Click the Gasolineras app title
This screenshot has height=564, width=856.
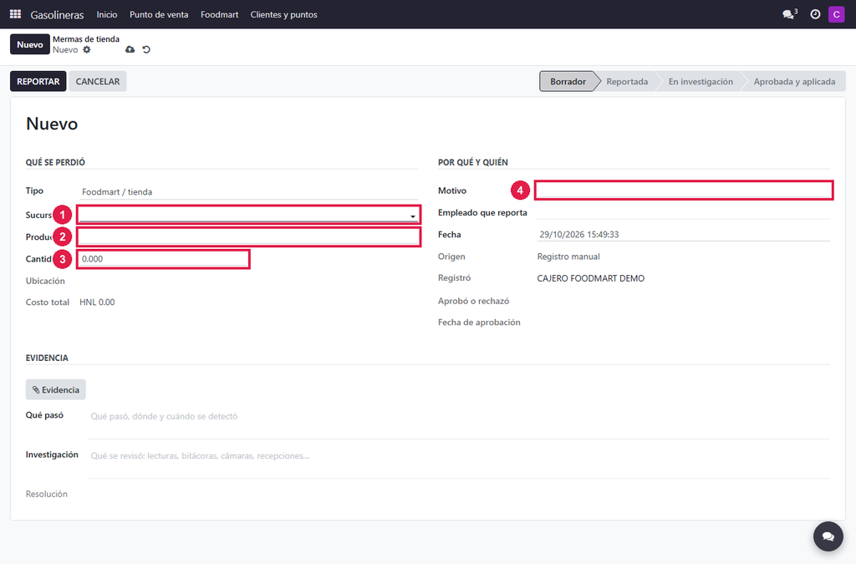[58, 15]
